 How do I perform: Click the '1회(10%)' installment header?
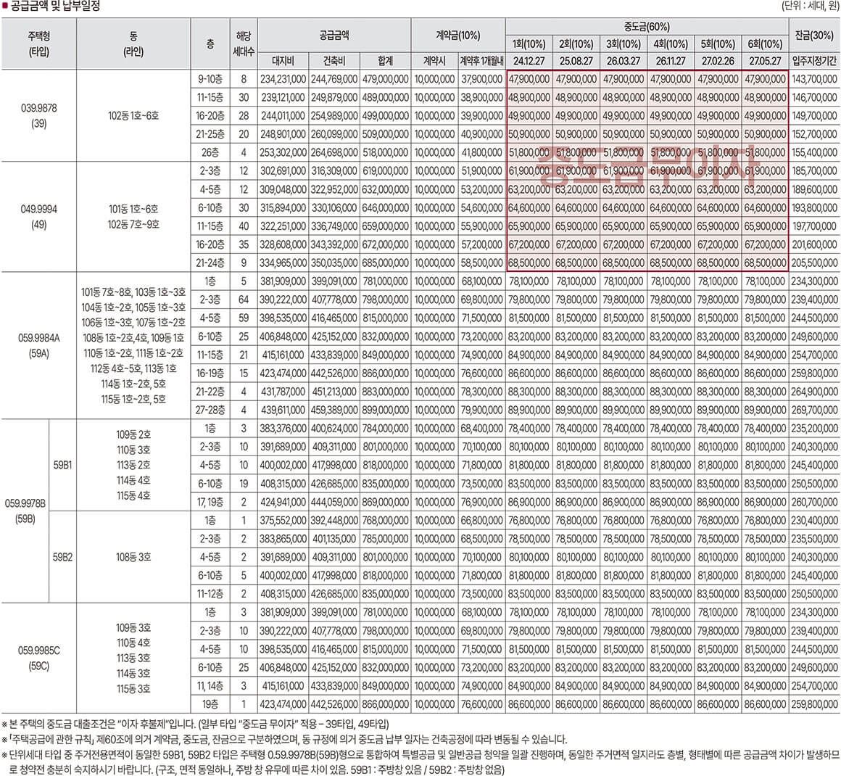529,44
